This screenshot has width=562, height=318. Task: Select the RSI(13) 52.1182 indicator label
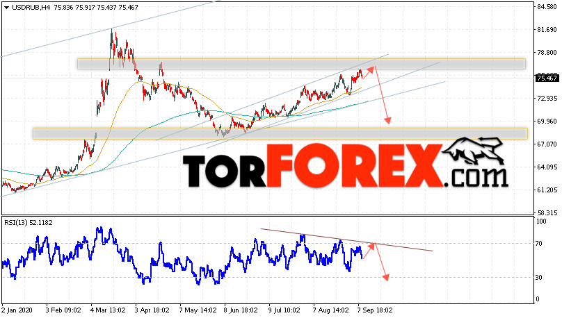pyautogui.click(x=29, y=223)
